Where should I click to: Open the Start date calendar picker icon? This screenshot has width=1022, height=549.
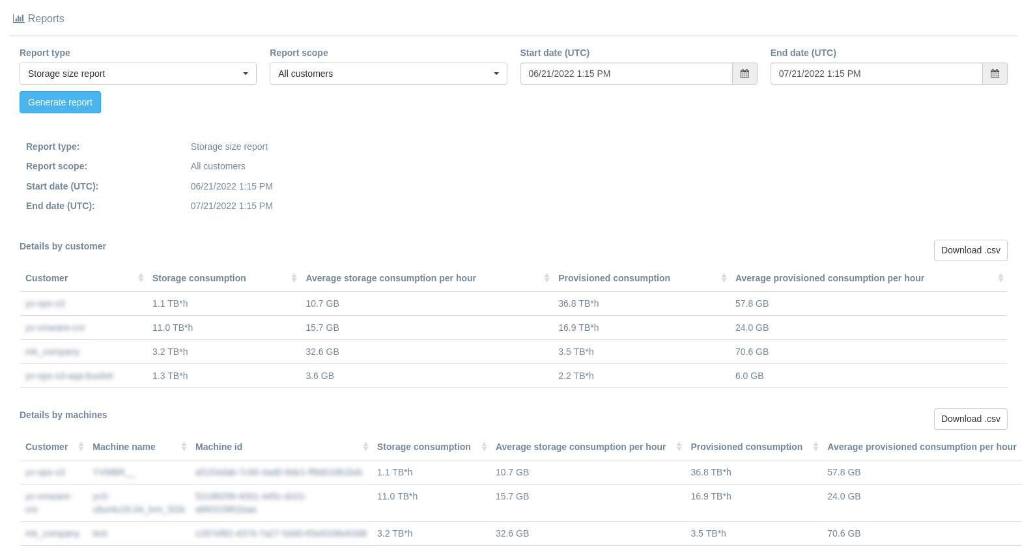pos(745,74)
